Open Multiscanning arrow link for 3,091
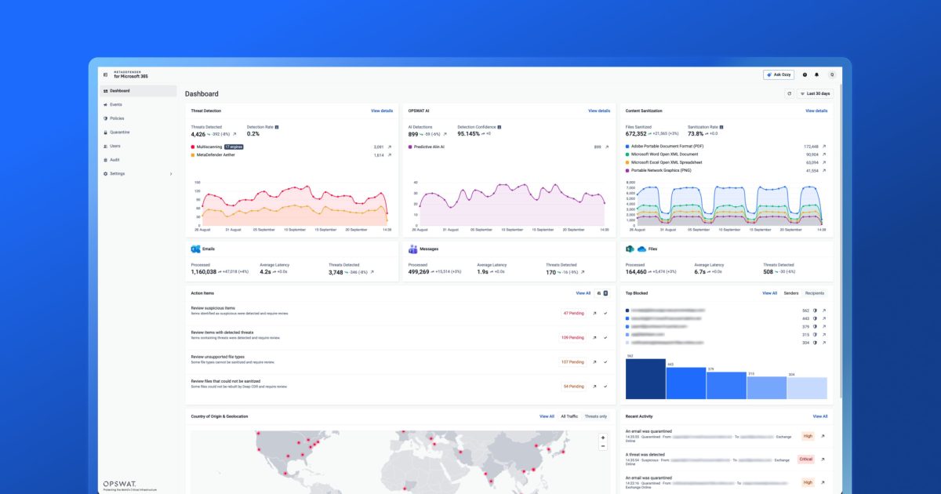Viewport: 941px width, 494px height. coord(390,147)
